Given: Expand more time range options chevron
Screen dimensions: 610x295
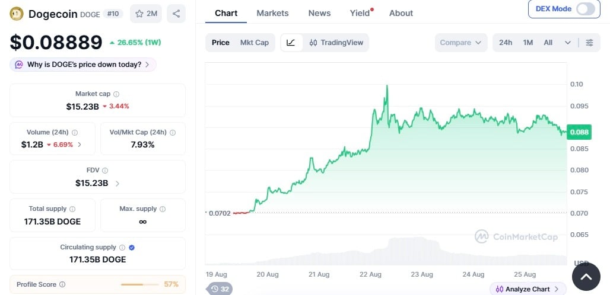Looking at the screenshot, I should pos(568,43).
